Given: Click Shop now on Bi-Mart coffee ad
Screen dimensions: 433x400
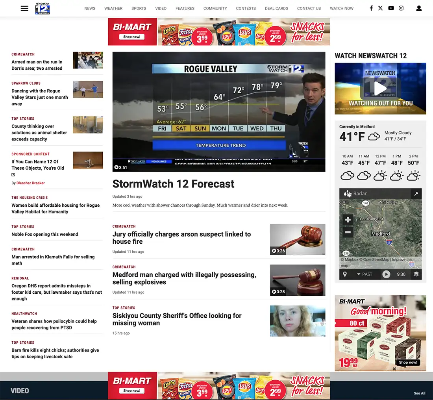Looking at the screenshot, I should 408,362.
